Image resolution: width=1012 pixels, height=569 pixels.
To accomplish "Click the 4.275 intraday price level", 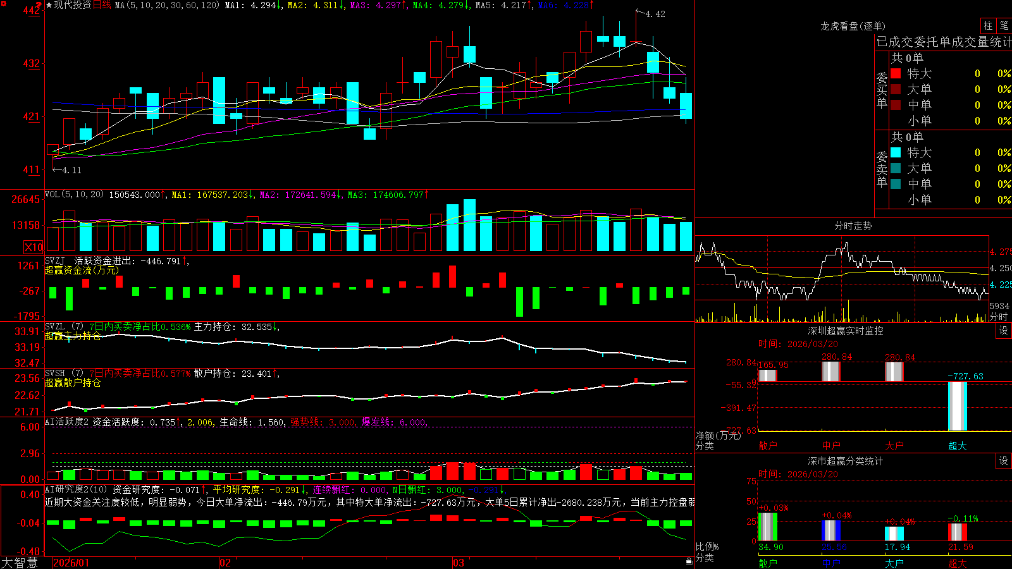I will [x=1001, y=252].
